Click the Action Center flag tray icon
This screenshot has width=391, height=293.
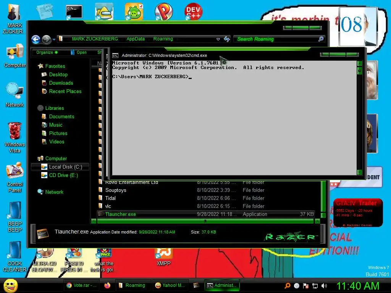click(x=306, y=286)
